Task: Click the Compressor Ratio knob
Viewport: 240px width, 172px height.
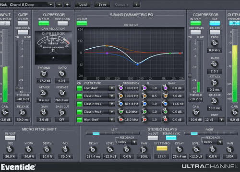Action: point(215,64)
